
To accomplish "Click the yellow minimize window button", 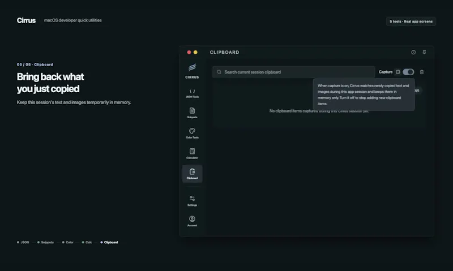I will point(195,52).
